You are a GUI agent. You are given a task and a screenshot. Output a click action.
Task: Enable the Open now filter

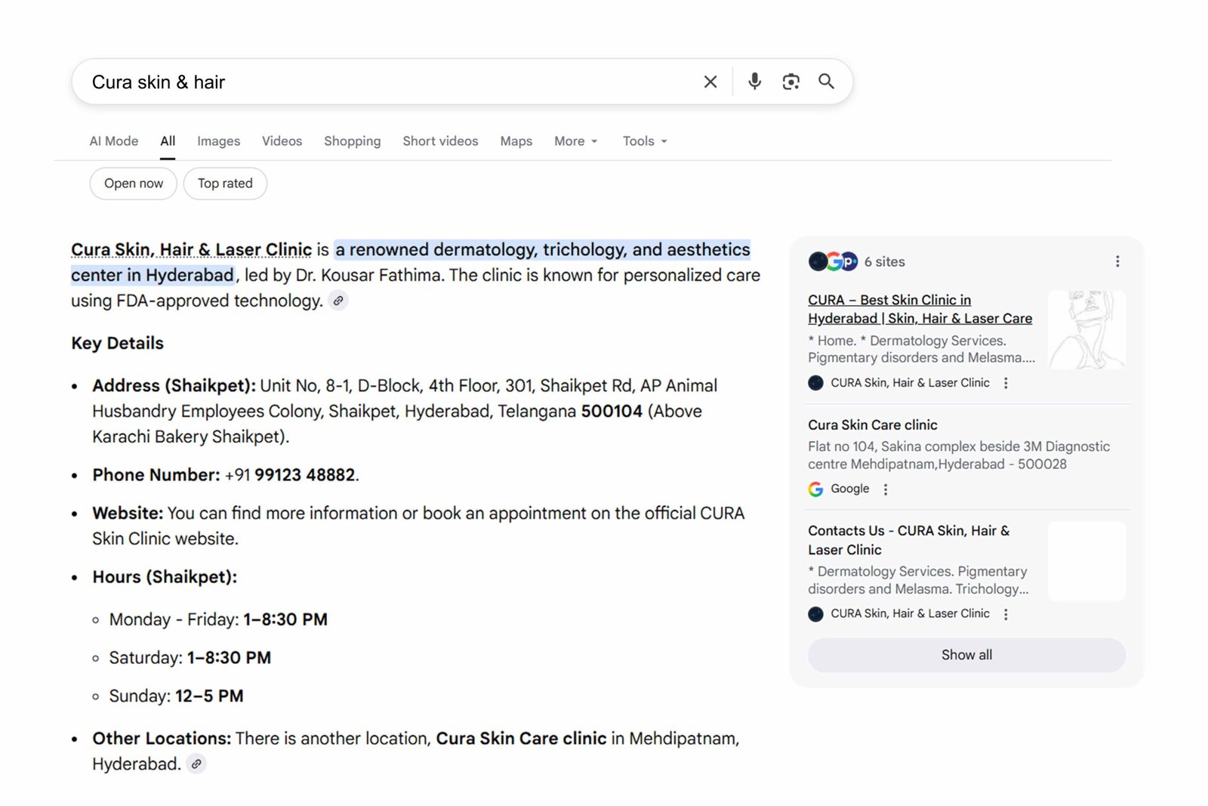[133, 183]
